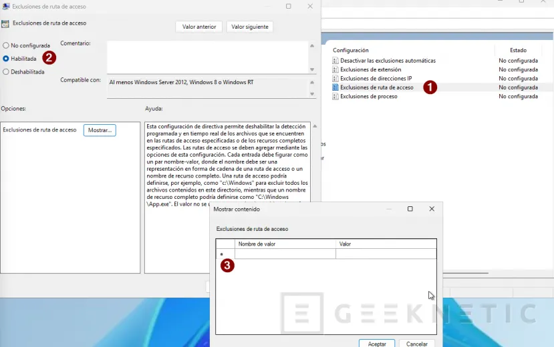Maximize the Mostrar contenido dialog
This screenshot has width=554, height=347.
click(x=410, y=209)
